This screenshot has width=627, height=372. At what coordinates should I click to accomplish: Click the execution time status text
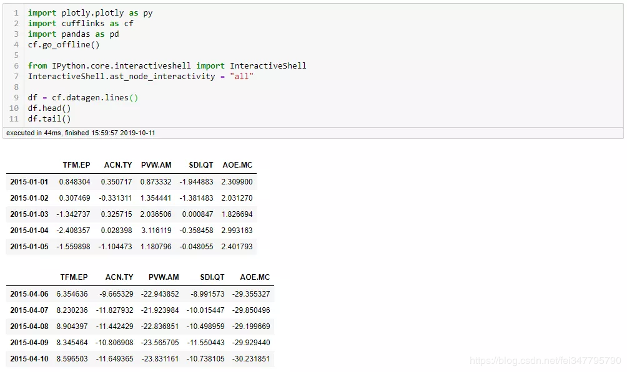pos(81,133)
